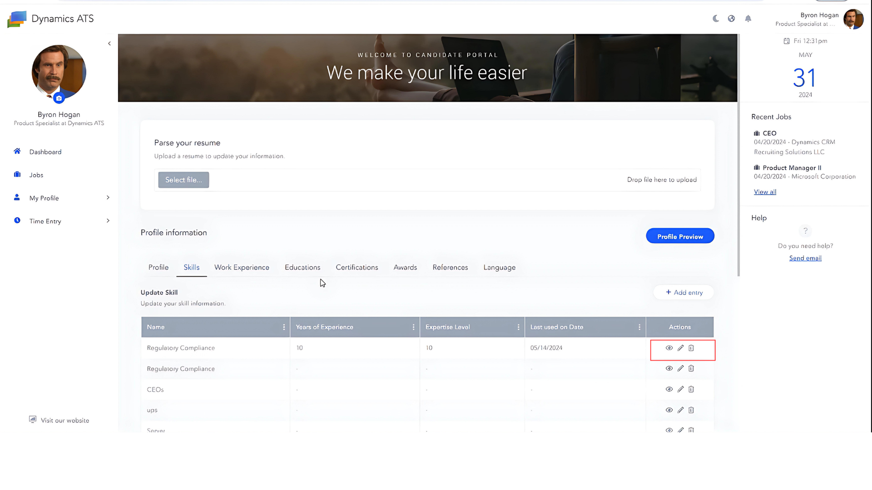This screenshot has height=490, width=872.
Task: Edit first Regulatory Compliance skill pencil
Action: tap(680, 348)
